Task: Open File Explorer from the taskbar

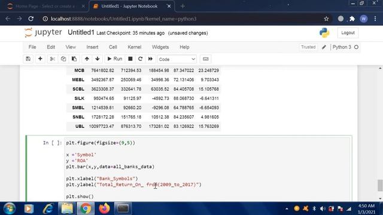Action: pos(67,208)
